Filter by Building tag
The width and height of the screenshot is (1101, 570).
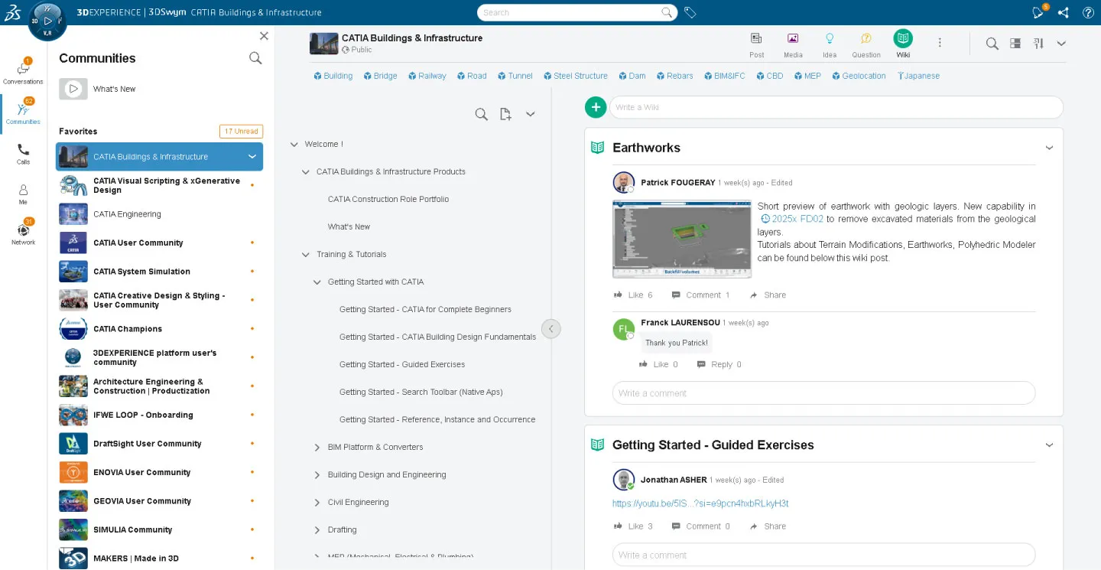click(x=333, y=76)
